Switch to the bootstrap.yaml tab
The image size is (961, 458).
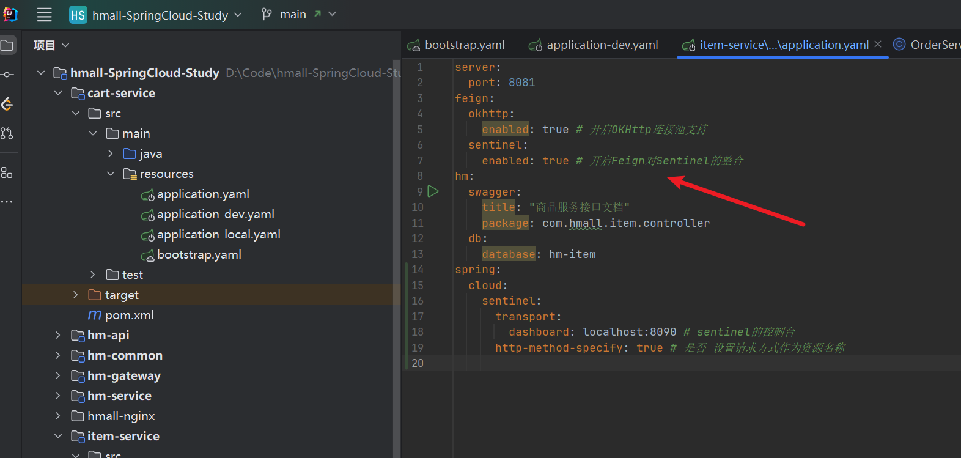(x=464, y=45)
